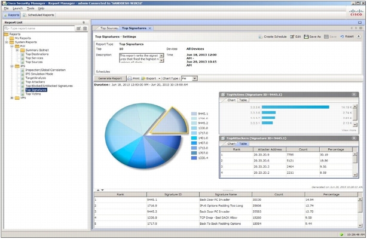This screenshot has height=239, width=367.
Task: Expand the Summary Botnet folder
Action: [x=17, y=50]
